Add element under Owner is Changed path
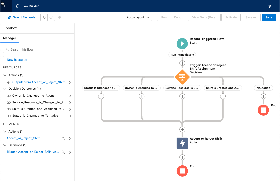 point(142,96)
